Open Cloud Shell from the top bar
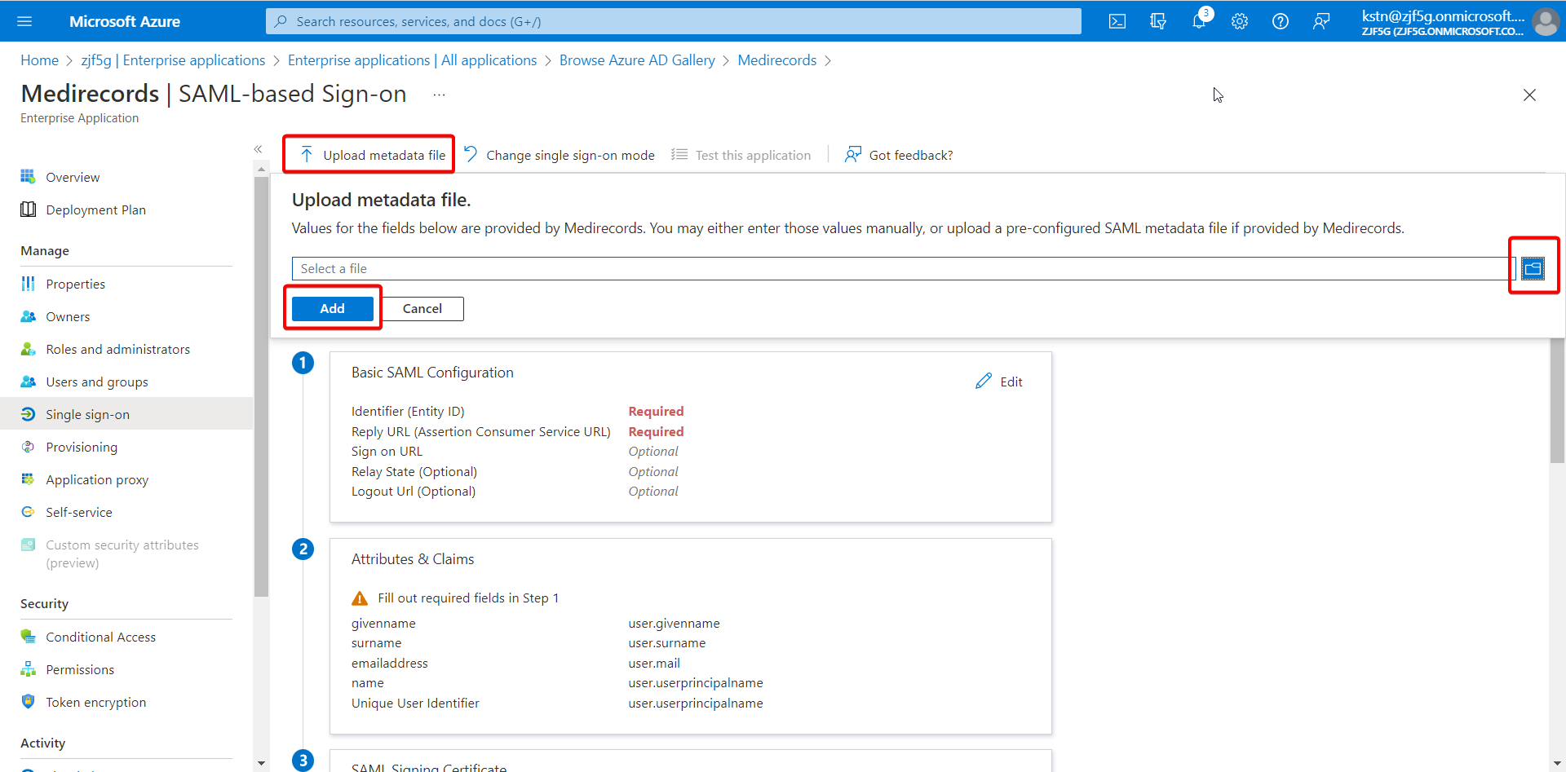This screenshot has height=772, width=1566. point(1117,21)
